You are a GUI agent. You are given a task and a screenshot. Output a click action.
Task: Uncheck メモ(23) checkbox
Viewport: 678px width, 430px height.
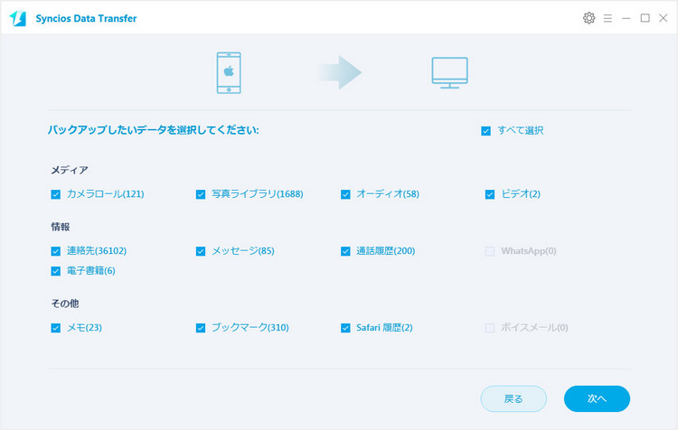(56, 328)
